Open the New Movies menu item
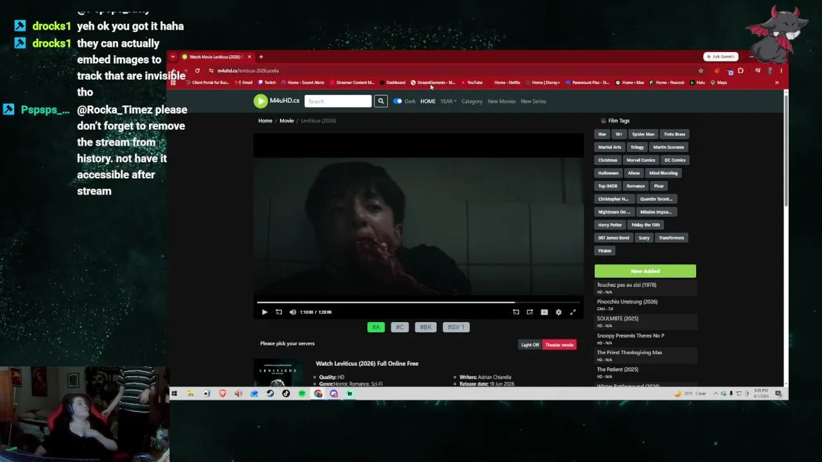 point(502,101)
